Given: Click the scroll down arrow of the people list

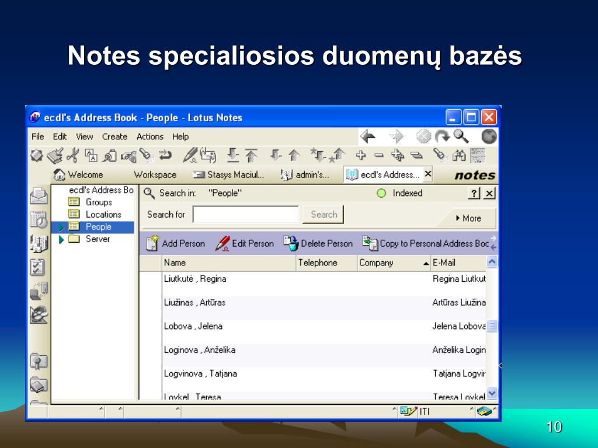Looking at the screenshot, I should (x=492, y=393).
